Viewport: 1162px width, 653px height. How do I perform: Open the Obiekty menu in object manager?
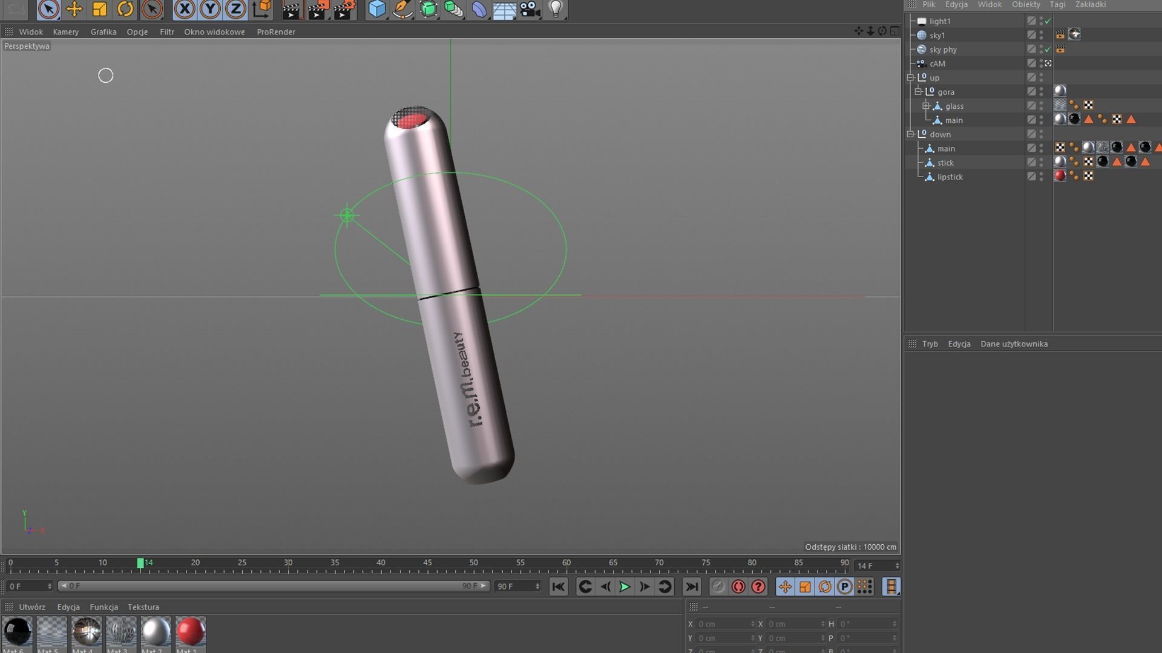[x=1026, y=4]
